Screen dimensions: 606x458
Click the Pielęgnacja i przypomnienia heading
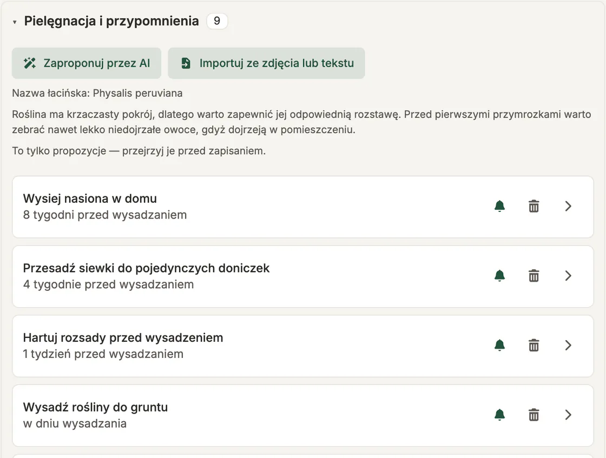(111, 21)
